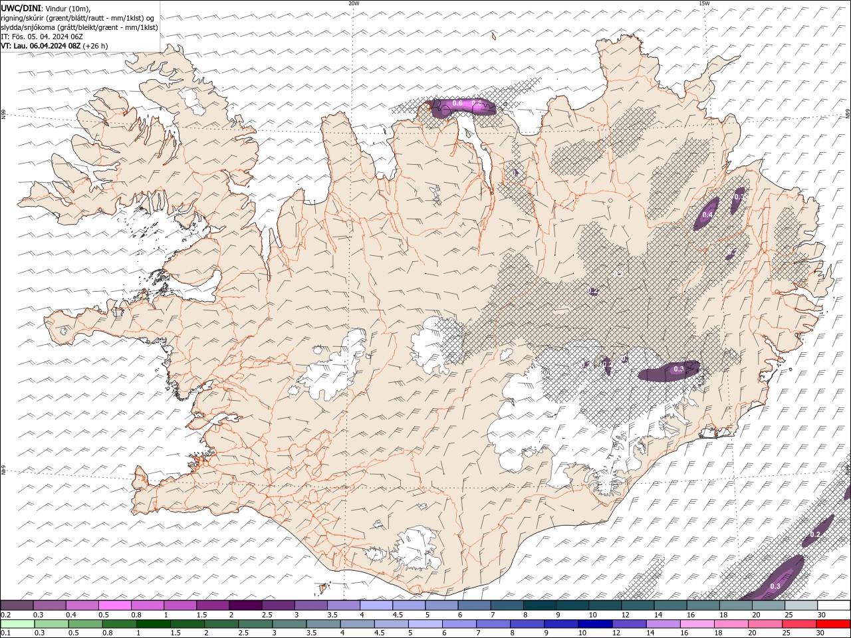Choose the mauve 0.3 swatch in upper legend

[x=50, y=605]
